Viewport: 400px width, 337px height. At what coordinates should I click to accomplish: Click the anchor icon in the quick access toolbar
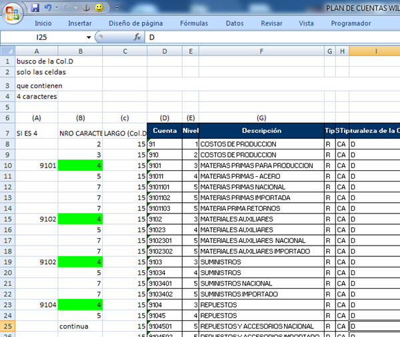[85, 8]
